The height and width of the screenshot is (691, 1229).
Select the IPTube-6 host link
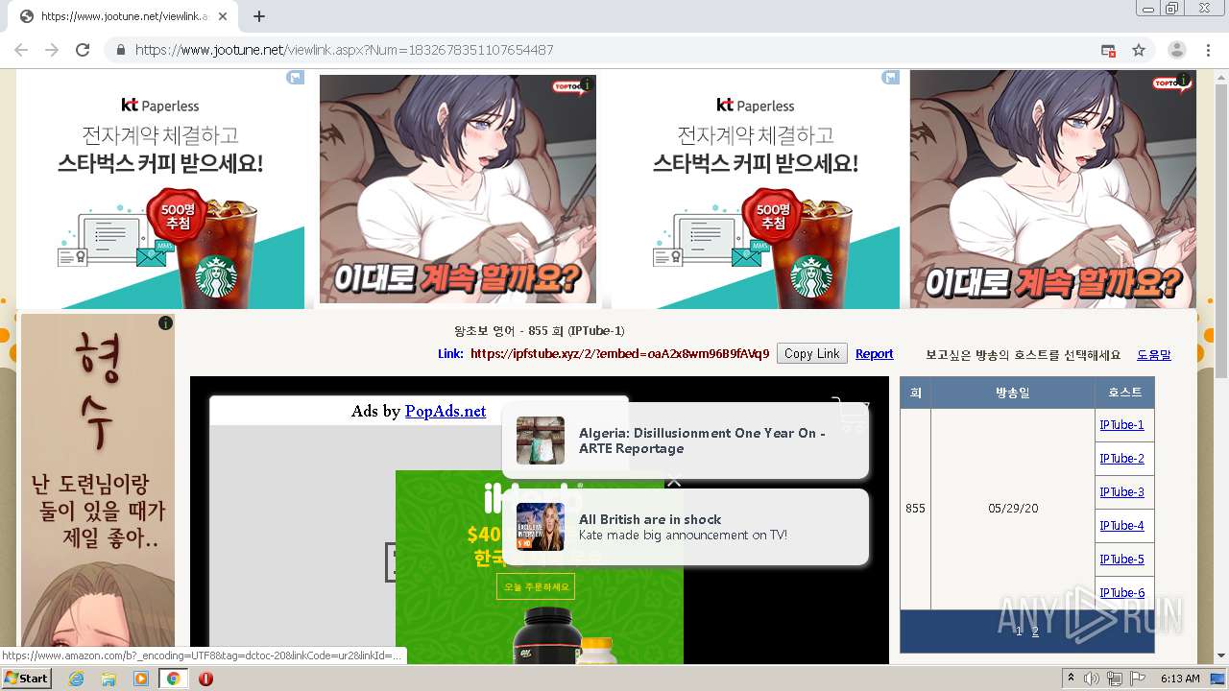click(x=1121, y=593)
